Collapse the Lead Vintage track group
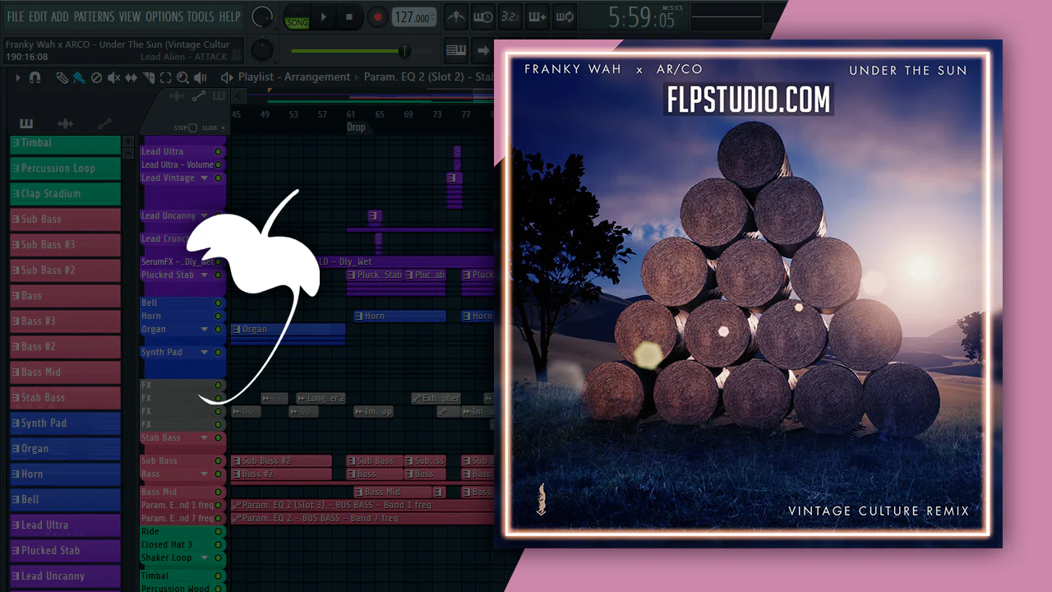Viewport: 1052px width, 592px height. click(205, 178)
